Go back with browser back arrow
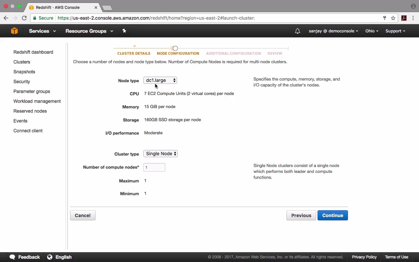 tap(6, 18)
